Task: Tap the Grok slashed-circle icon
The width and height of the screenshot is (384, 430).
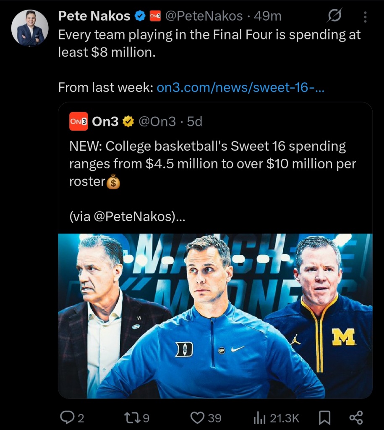Action: [334, 16]
